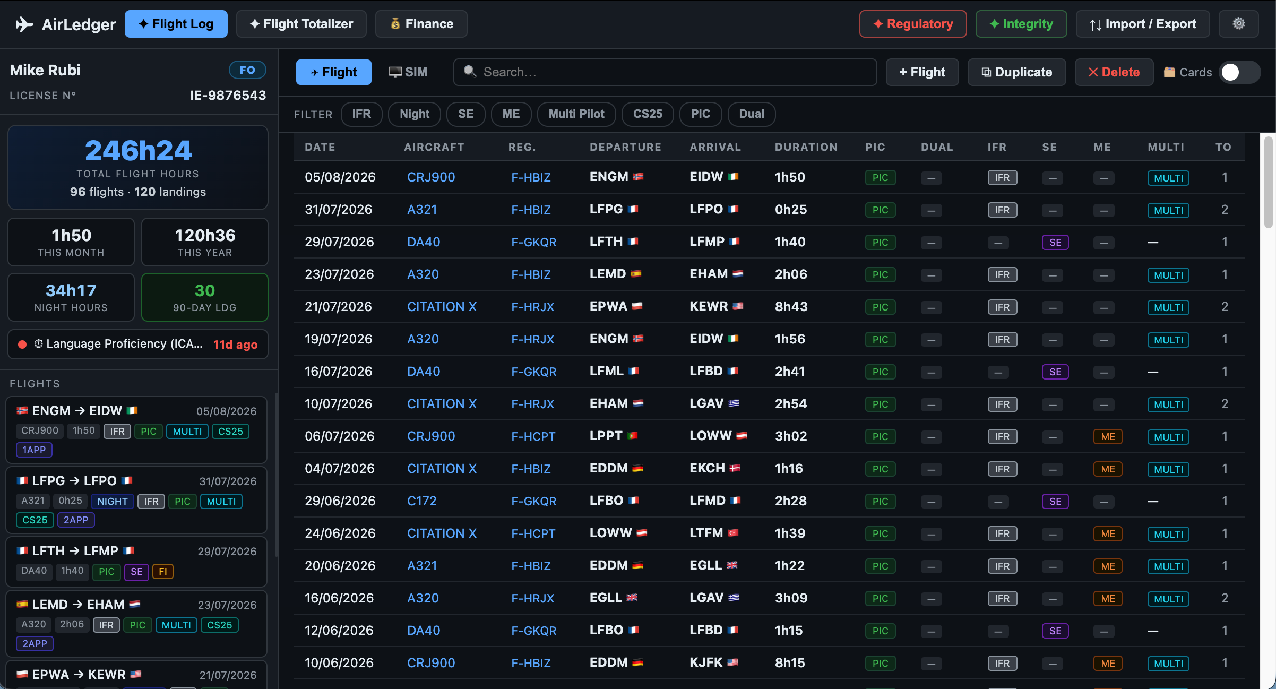This screenshot has height=689, width=1276.
Task: Sort by the DURATION column header
Action: pyautogui.click(x=806, y=147)
